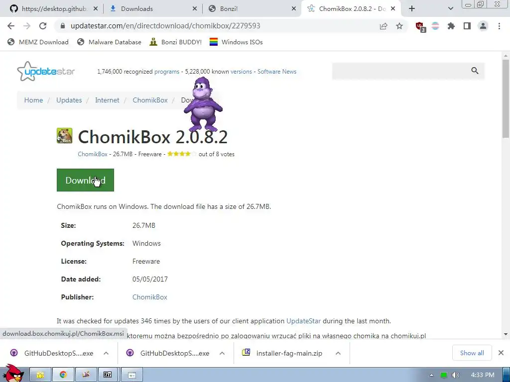Click Show all downloads
Screen dimensions: 510x382
[472, 353]
